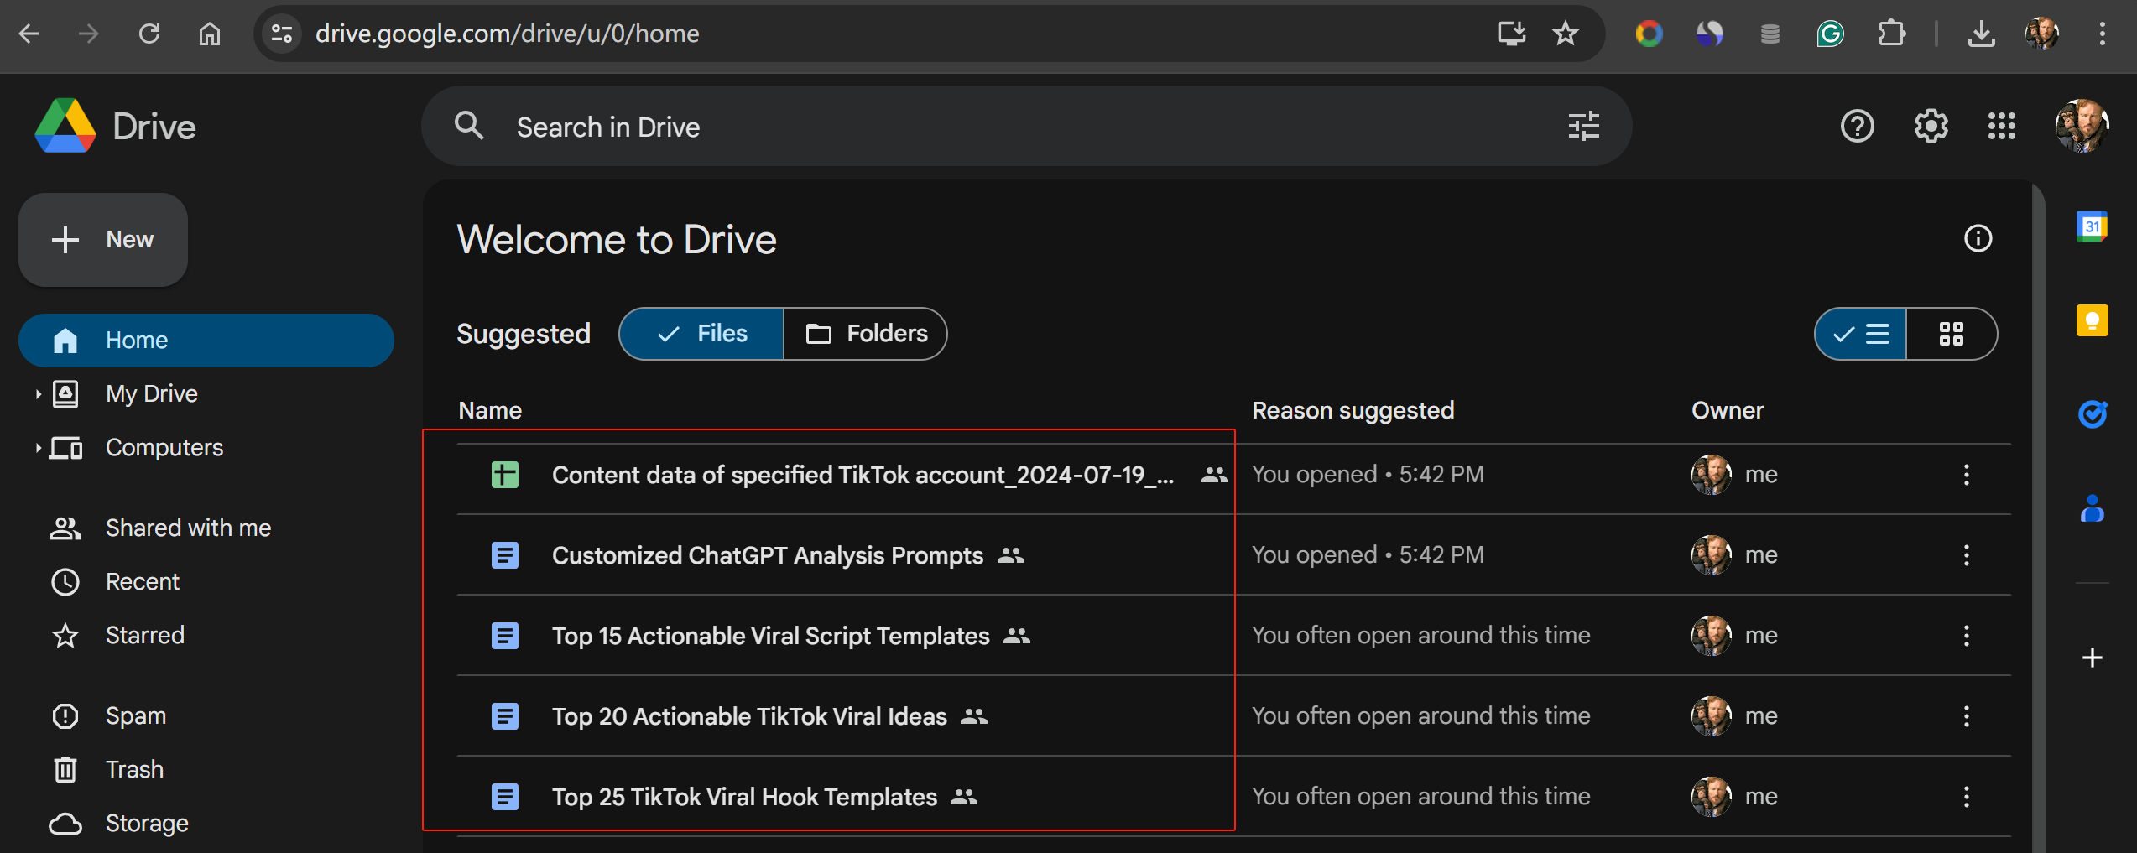Viewport: 2137px width, 853px height.
Task: Expand the My Drive tree
Action: point(38,394)
